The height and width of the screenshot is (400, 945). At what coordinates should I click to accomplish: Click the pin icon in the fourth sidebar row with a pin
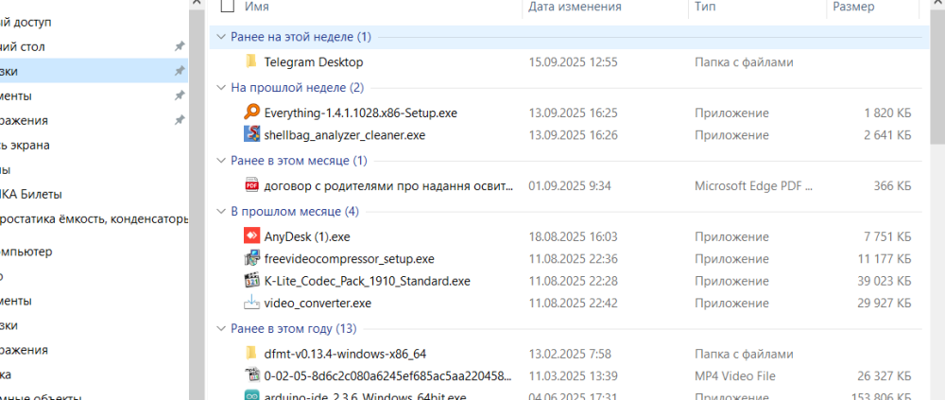(179, 120)
